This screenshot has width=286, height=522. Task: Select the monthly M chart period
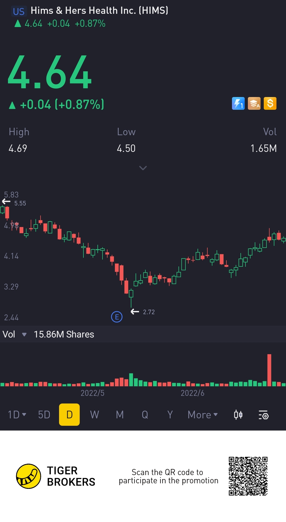(120, 415)
